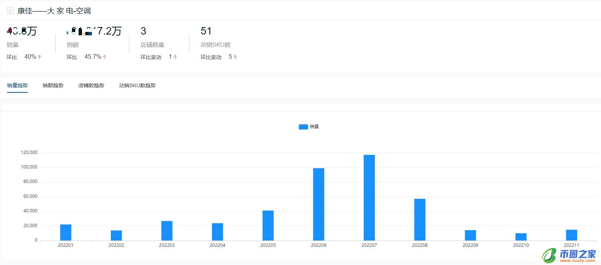Click the 80,000 y-axis label
Screen dimensions: 601x265
pyautogui.click(x=30, y=181)
